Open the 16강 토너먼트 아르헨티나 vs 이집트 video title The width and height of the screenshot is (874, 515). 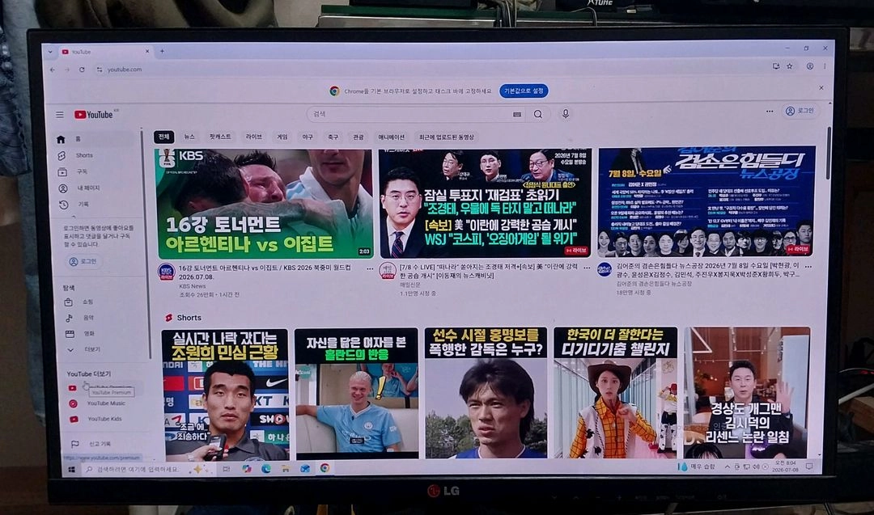pyautogui.click(x=265, y=272)
